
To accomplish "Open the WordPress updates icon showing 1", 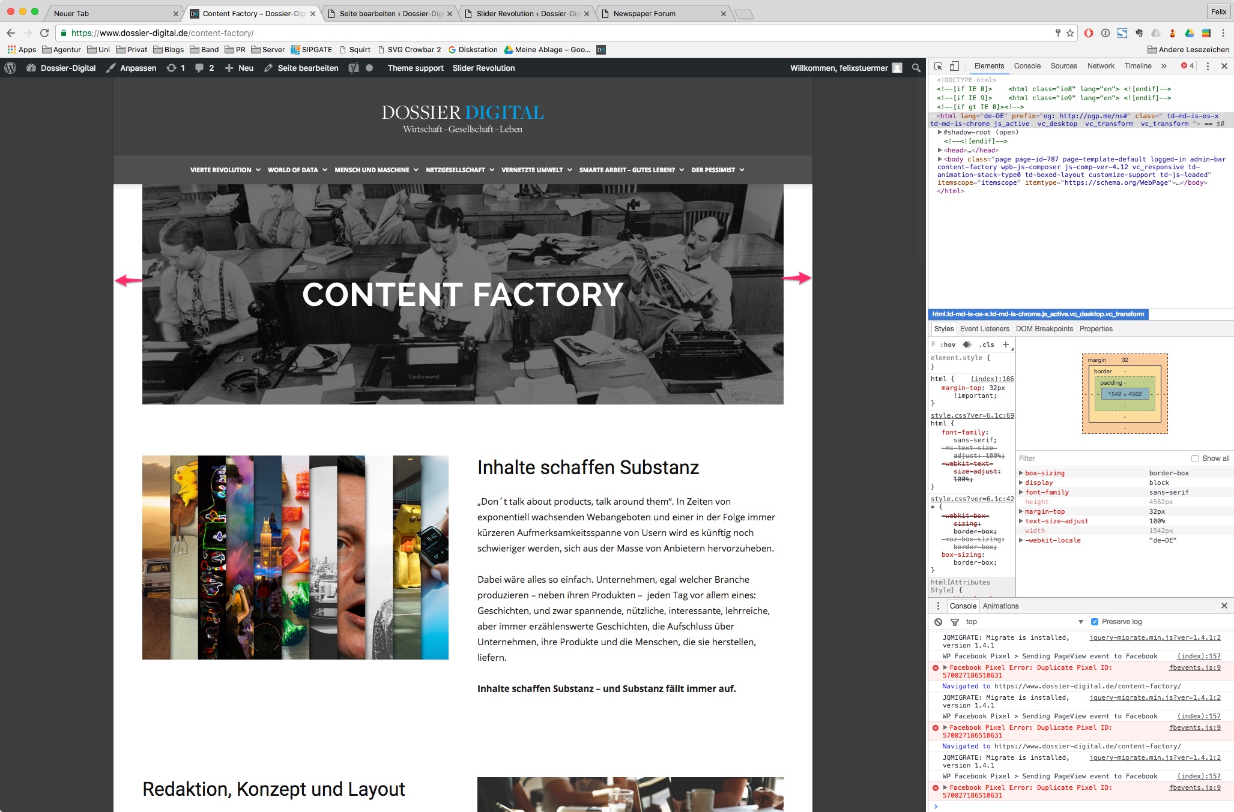I will [175, 68].
